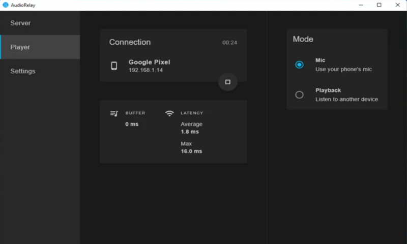Maximize the AudioRelay window
The height and width of the screenshot is (244, 407).
379,5
